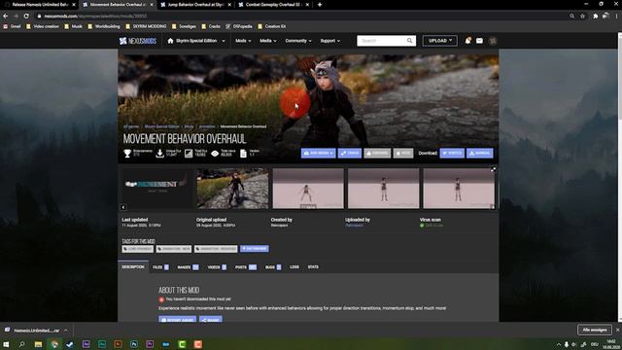Click the total views eye icon
Screen dimensions: 622x350
tap(215, 154)
